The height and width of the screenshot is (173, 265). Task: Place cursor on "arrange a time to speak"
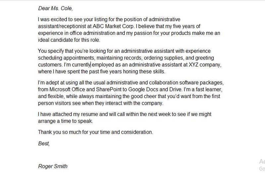(64, 121)
